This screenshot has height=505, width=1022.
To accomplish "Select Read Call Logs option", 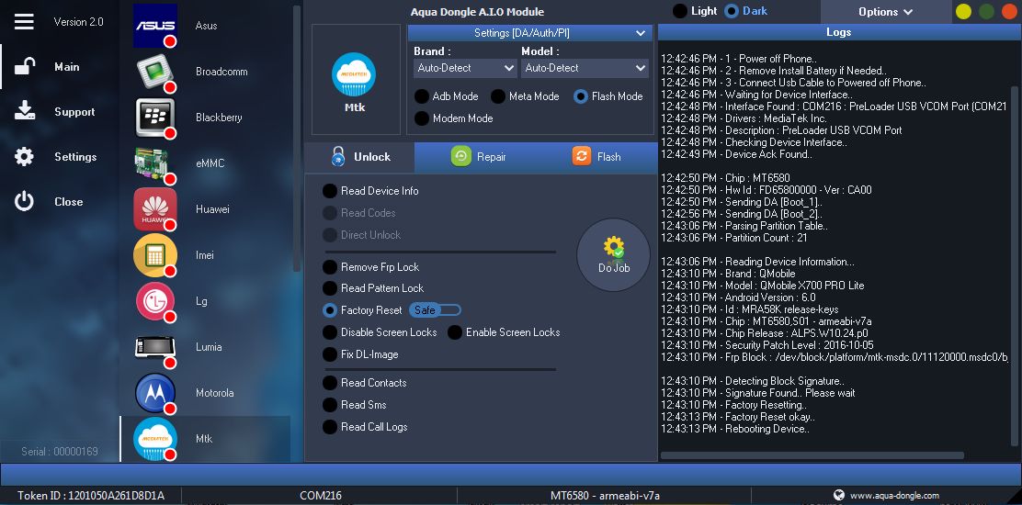I will (330, 427).
